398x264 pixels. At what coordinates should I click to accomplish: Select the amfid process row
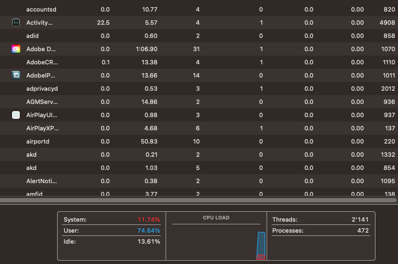pos(199,192)
